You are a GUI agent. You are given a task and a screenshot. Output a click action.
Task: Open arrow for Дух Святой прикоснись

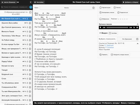[x=30, y=27]
